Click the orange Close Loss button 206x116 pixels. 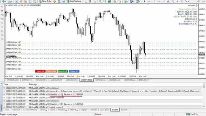click(x=51, y=71)
